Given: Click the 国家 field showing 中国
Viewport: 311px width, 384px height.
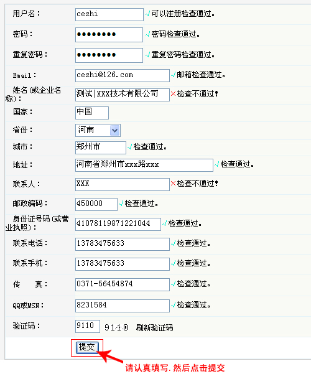Looking at the screenshot, I should (92, 113).
